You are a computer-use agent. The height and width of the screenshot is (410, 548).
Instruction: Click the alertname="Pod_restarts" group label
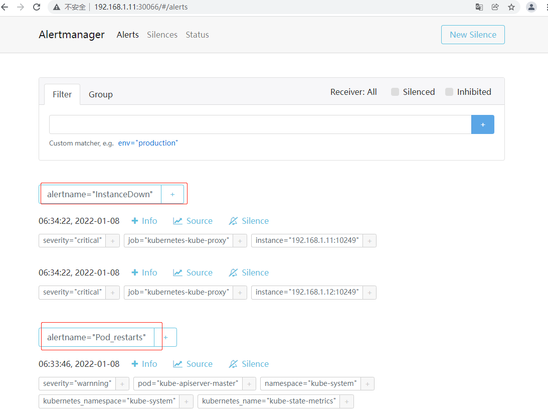[x=96, y=338]
